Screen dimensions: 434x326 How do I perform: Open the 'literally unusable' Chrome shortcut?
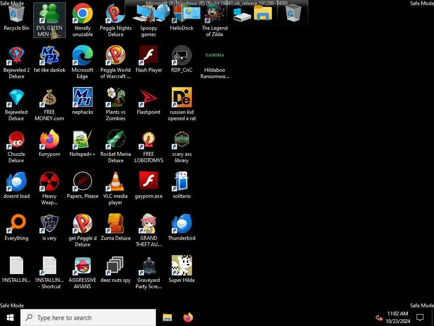(83, 20)
